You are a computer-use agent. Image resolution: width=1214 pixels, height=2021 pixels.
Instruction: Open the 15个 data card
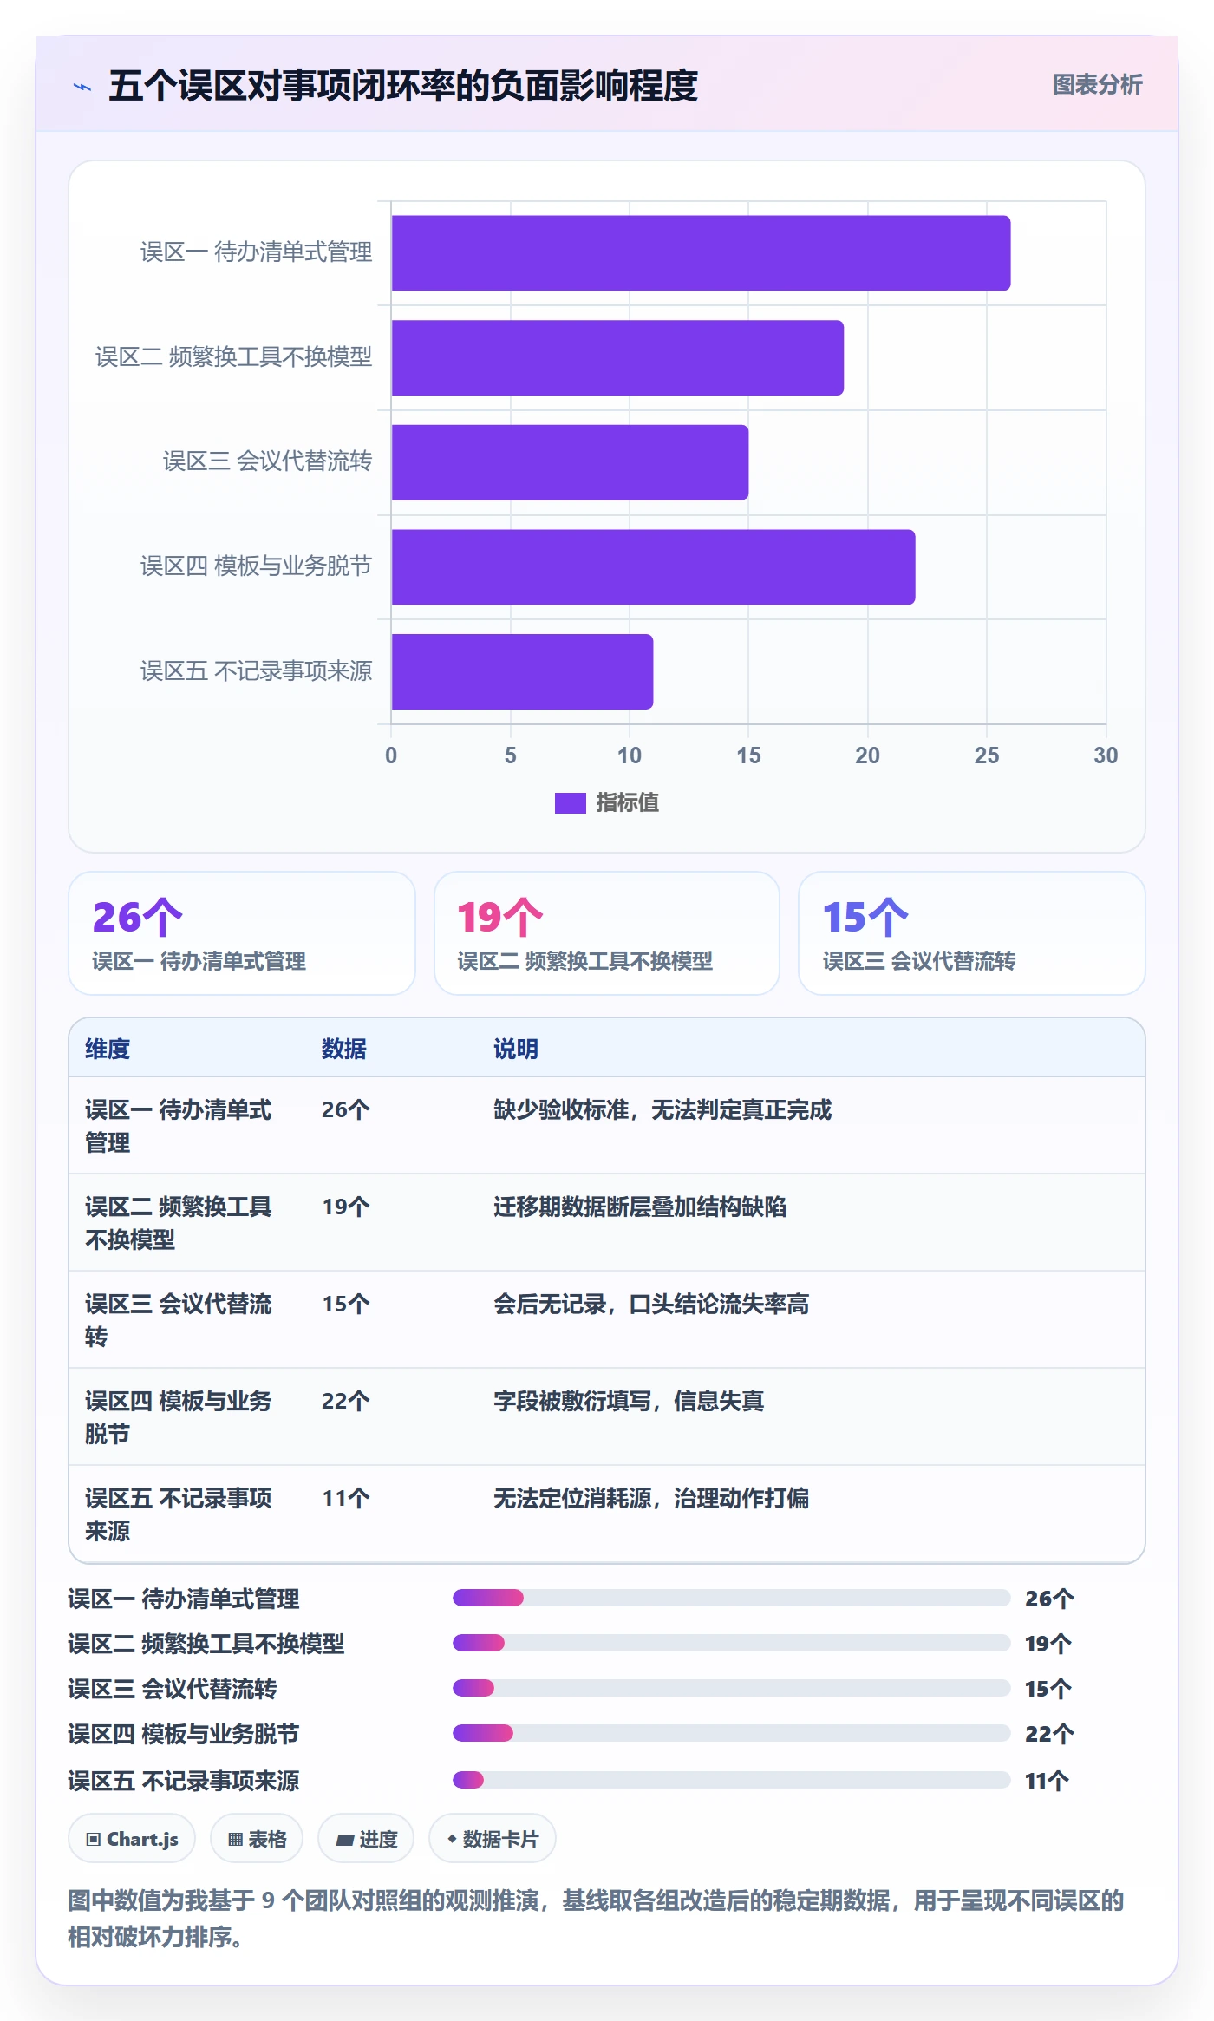click(972, 933)
